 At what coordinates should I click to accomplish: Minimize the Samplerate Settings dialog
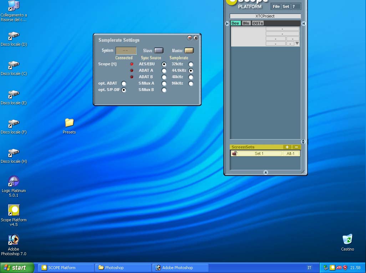pyautogui.click(x=189, y=37)
